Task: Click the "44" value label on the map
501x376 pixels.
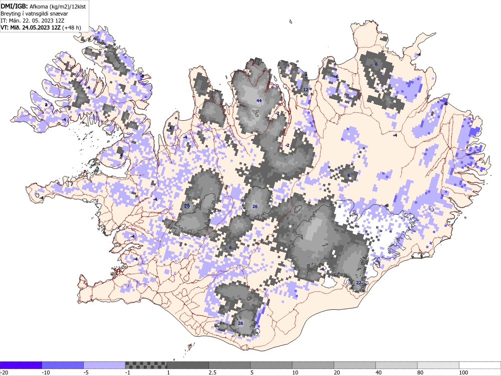Action: click(x=259, y=101)
